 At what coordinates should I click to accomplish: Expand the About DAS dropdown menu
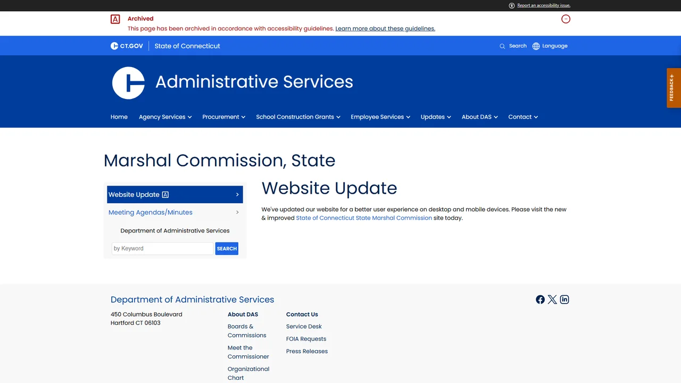pyautogui.click(x=479, y=117)
